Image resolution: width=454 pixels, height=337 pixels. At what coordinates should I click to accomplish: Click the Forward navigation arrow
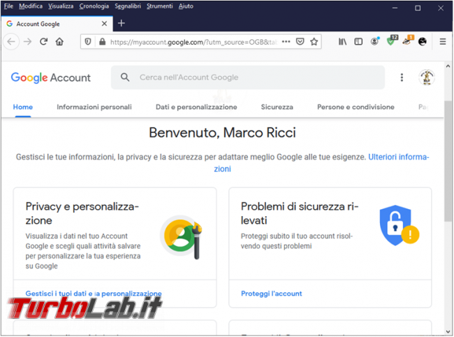(x=27, y=42)
